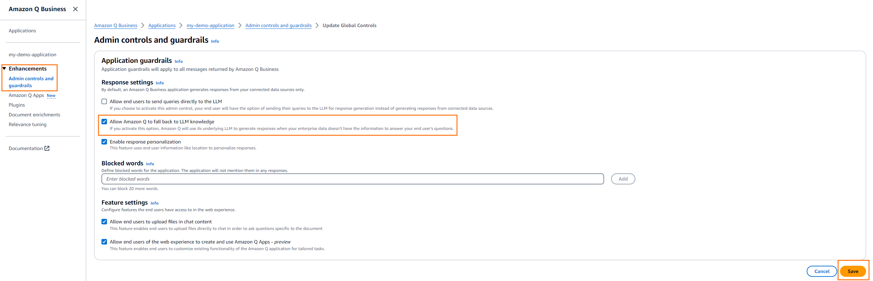Toggle Enable response personalization checkbox
The image size is (873, 281).
click(104, 142)
